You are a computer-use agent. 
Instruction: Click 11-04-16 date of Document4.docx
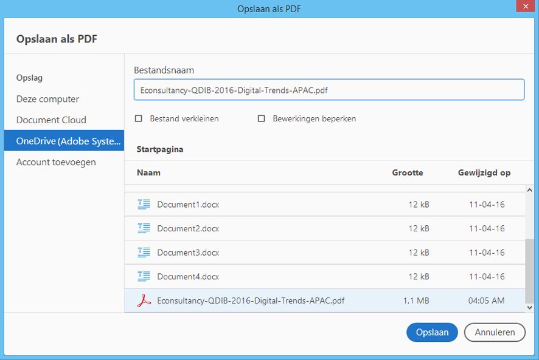pos(487,277)
